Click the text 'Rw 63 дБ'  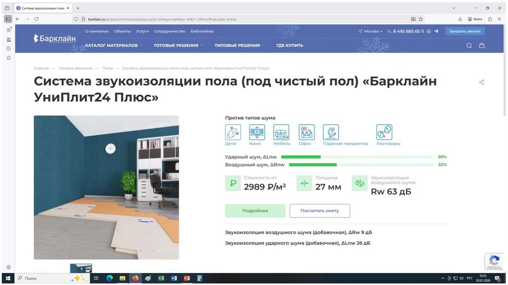coord(391,192)
